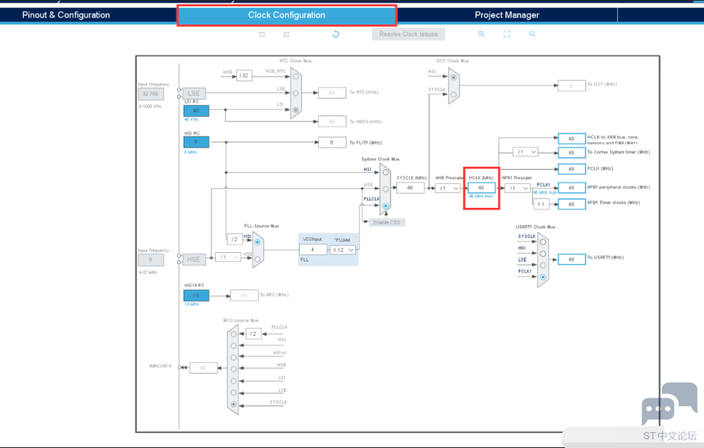Click the LSE oscillator block
Image resolution: width=704 pixels, height=448 pixels.
tap(194, 93)
